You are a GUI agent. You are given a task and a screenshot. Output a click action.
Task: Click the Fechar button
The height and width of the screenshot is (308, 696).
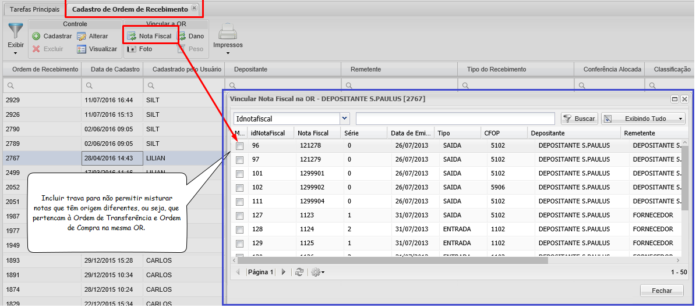pos(662,291)
